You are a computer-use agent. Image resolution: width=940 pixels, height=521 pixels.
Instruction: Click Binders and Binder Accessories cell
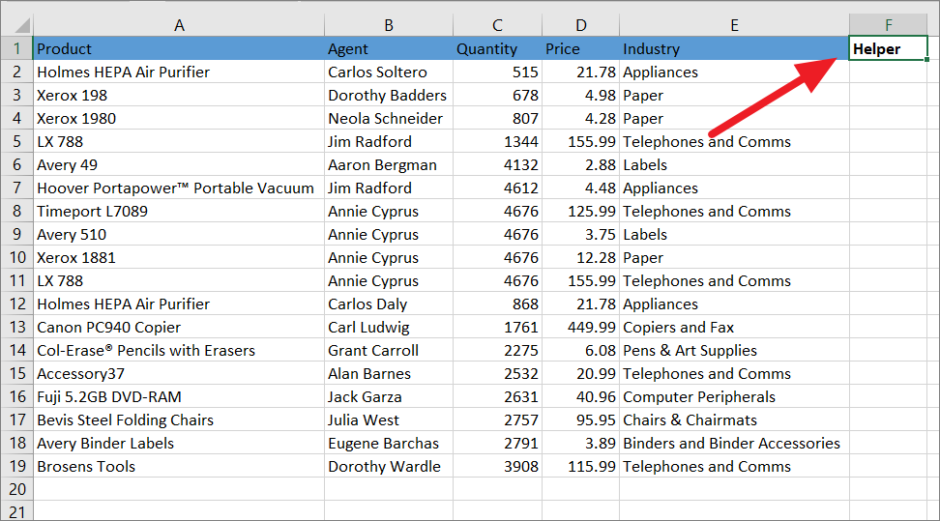pyautogui.click(x=734, y=443)
